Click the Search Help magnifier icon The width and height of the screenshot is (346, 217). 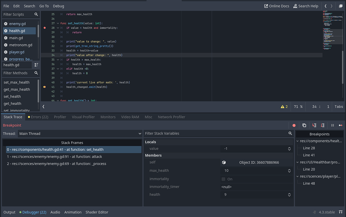coord(295,6)
